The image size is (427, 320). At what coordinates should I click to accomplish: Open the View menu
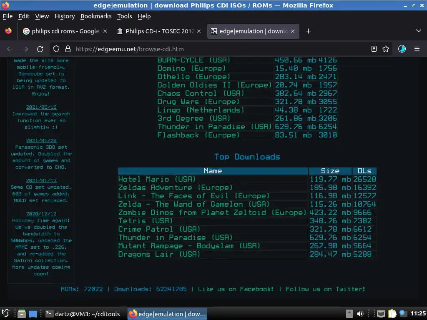coord(42,16)
